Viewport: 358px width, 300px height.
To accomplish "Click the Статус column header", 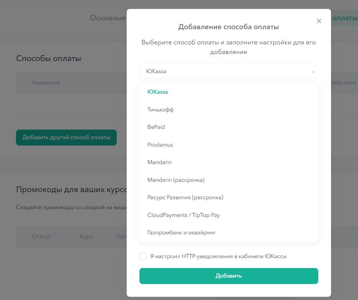I will click(42, 237).
